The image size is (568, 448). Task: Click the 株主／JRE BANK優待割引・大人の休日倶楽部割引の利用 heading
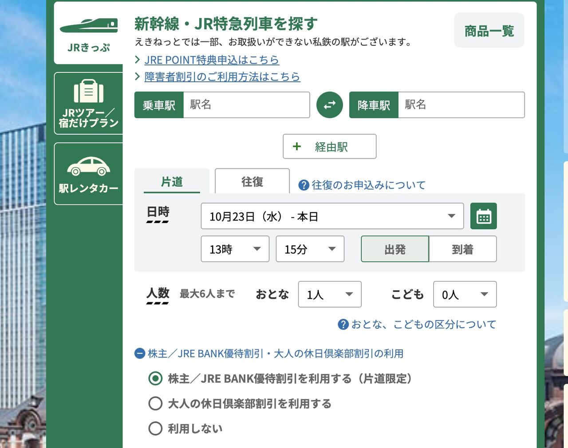276,354
